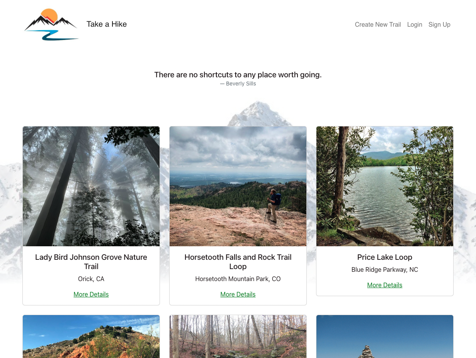Select the Lady Bird Johnson Grove Nature Trail title

click(91, 262)
